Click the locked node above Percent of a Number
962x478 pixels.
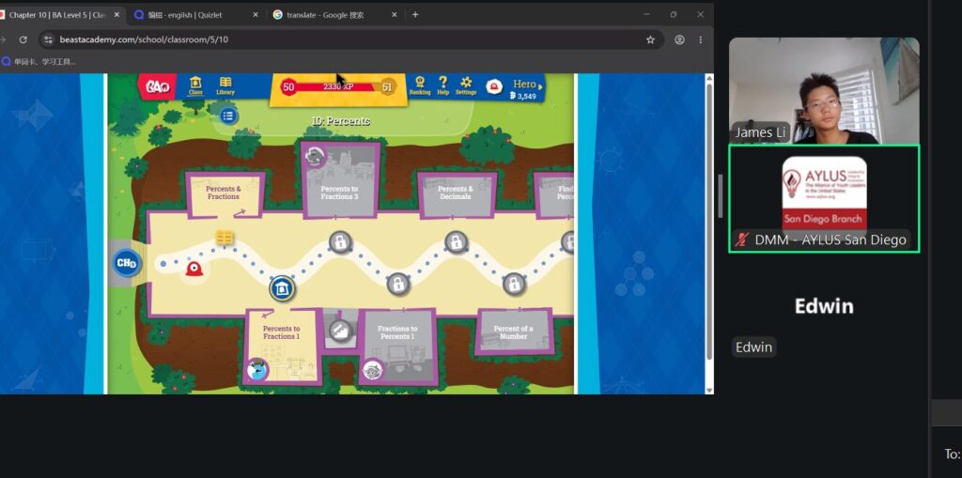tap(514, 284)
